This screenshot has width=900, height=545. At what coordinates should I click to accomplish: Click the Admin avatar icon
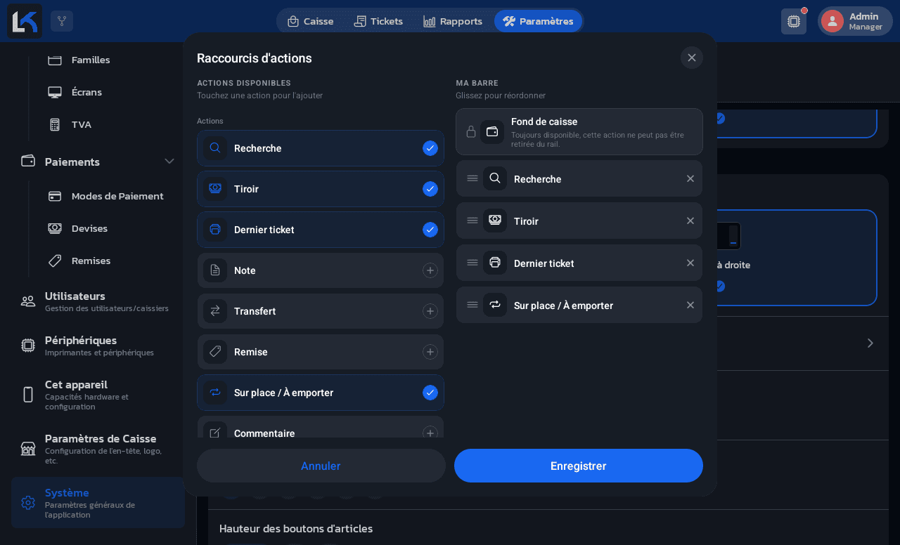[832, 21]
